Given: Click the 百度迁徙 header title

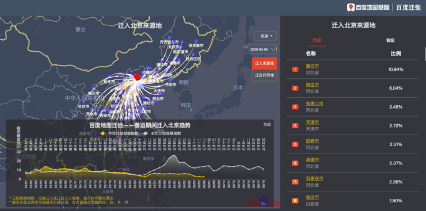Looking at the screenshot, I should 408,7.
